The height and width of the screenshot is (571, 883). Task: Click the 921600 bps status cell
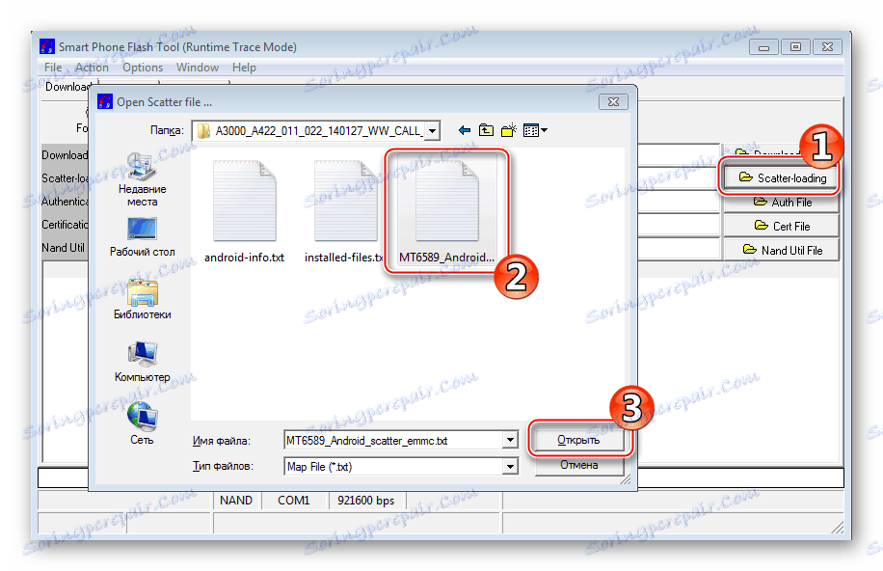(x=366, y=500)
